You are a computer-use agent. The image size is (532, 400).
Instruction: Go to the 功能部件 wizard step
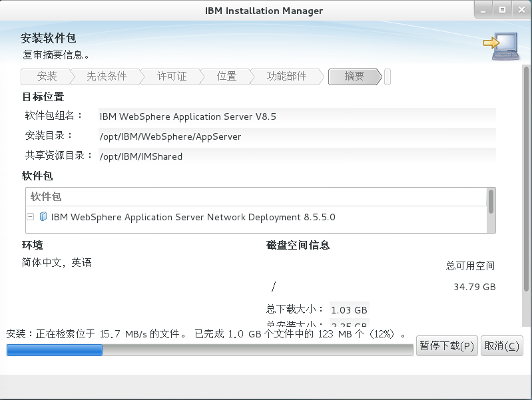coord(286,77)
